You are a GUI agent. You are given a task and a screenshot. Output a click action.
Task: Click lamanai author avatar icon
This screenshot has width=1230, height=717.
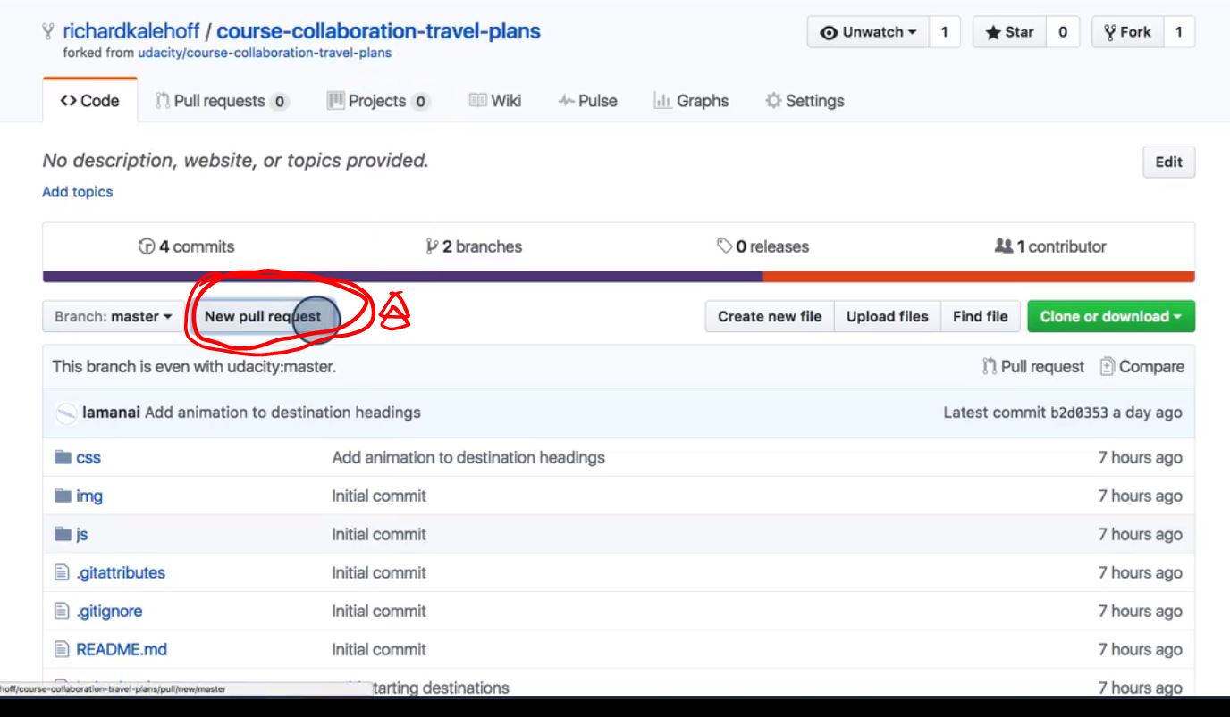point(66,413)
